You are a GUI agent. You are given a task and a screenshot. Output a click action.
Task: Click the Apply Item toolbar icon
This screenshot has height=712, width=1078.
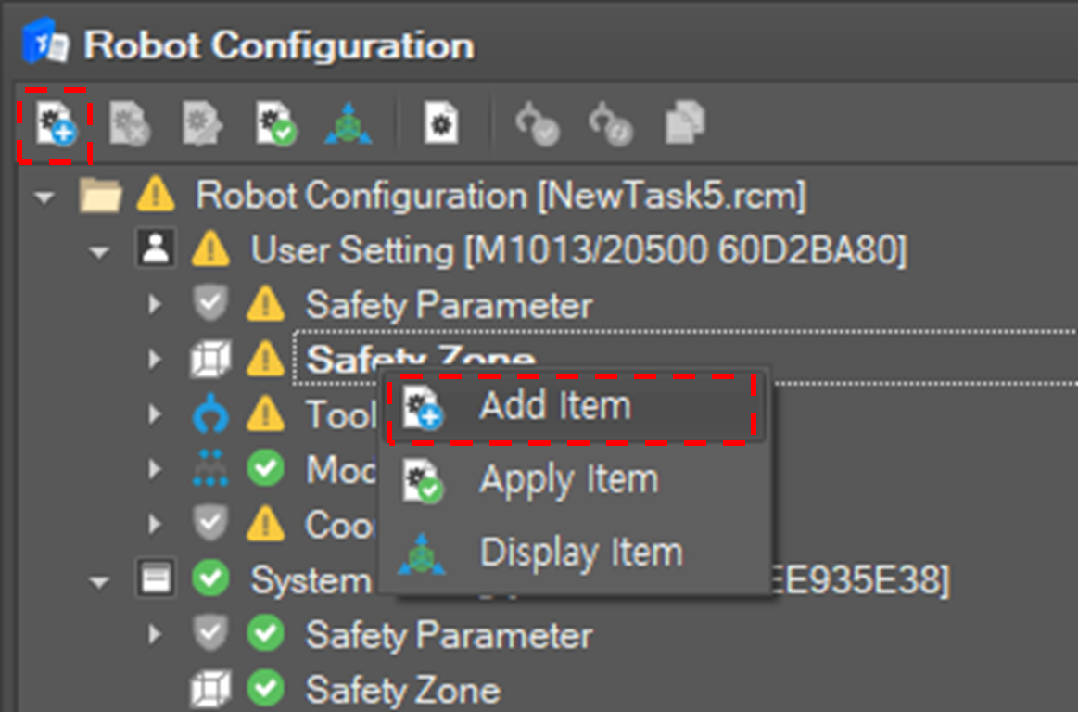(x=275, y=124)
